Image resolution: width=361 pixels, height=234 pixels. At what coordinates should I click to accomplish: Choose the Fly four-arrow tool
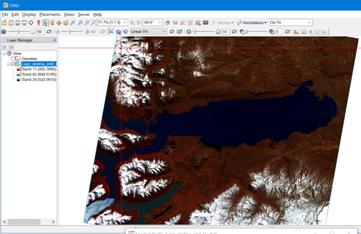(x=59, y=23)
